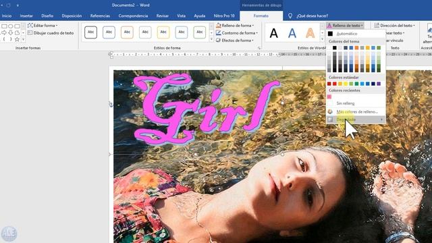Image resolution: width=432 pixels, height=243 pixels.
Task: Open Más colores de relleno dialog
Action: [x=356, y=112]
